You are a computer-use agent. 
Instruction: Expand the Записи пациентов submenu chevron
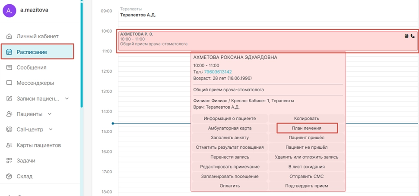(67, 98)
